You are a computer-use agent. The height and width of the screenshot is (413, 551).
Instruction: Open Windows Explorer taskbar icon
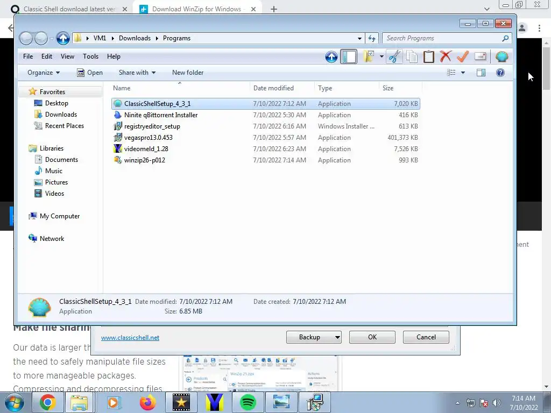(x=80, y=402)
